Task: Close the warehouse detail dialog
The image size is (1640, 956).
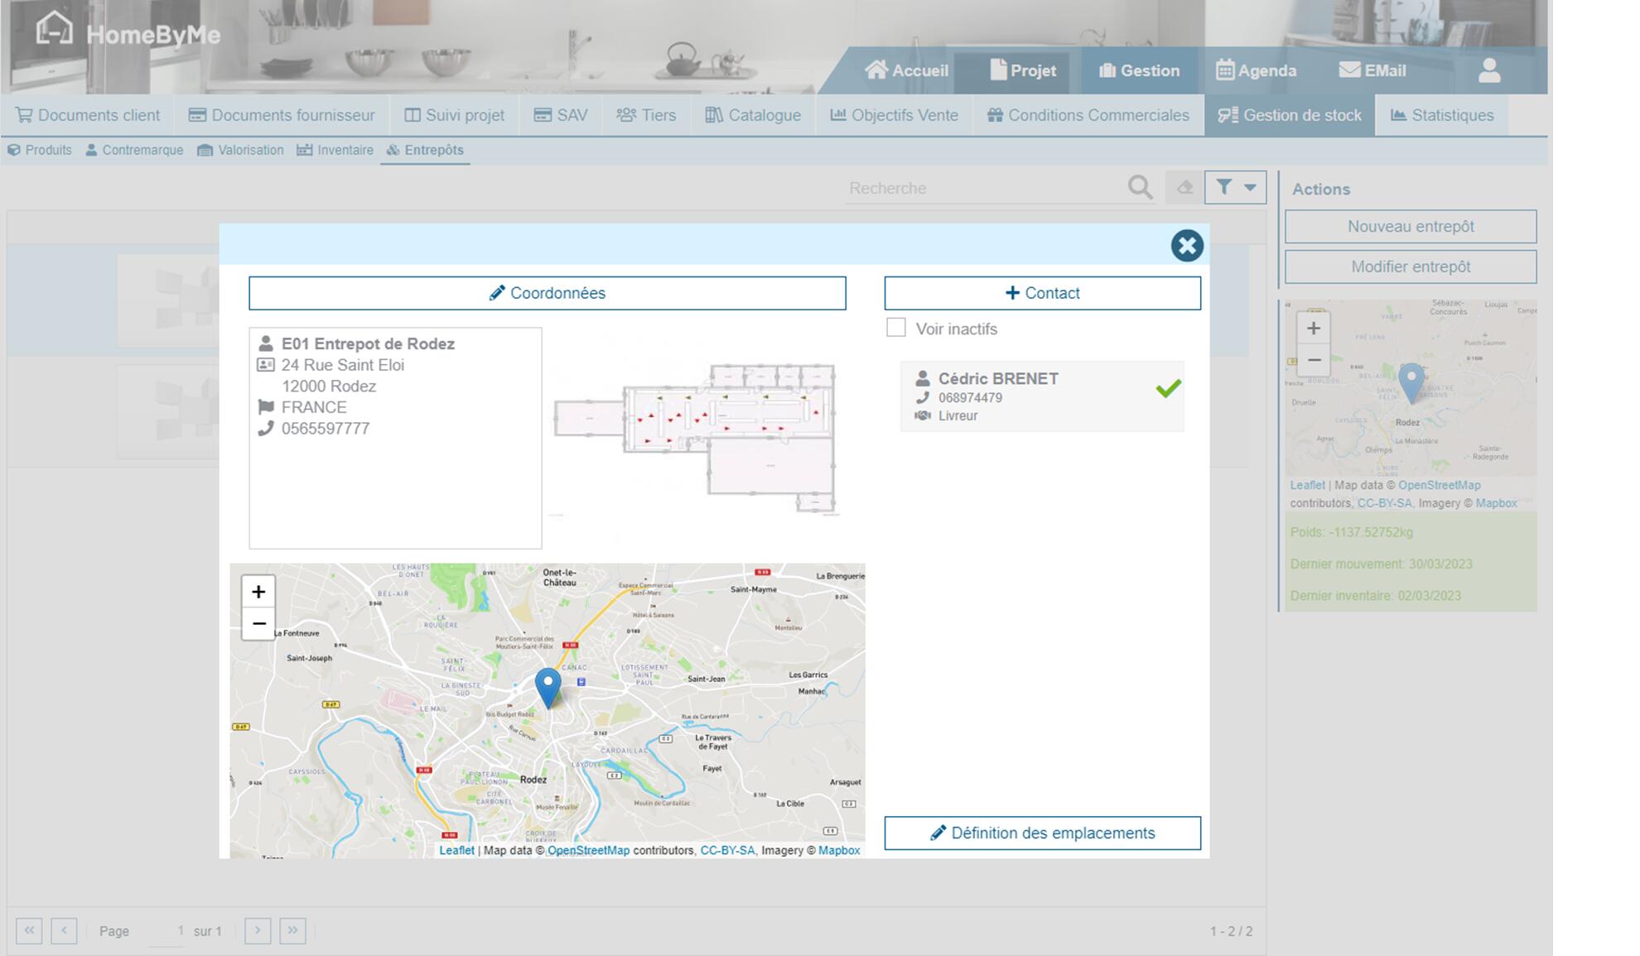Action: pos(1186,246)
